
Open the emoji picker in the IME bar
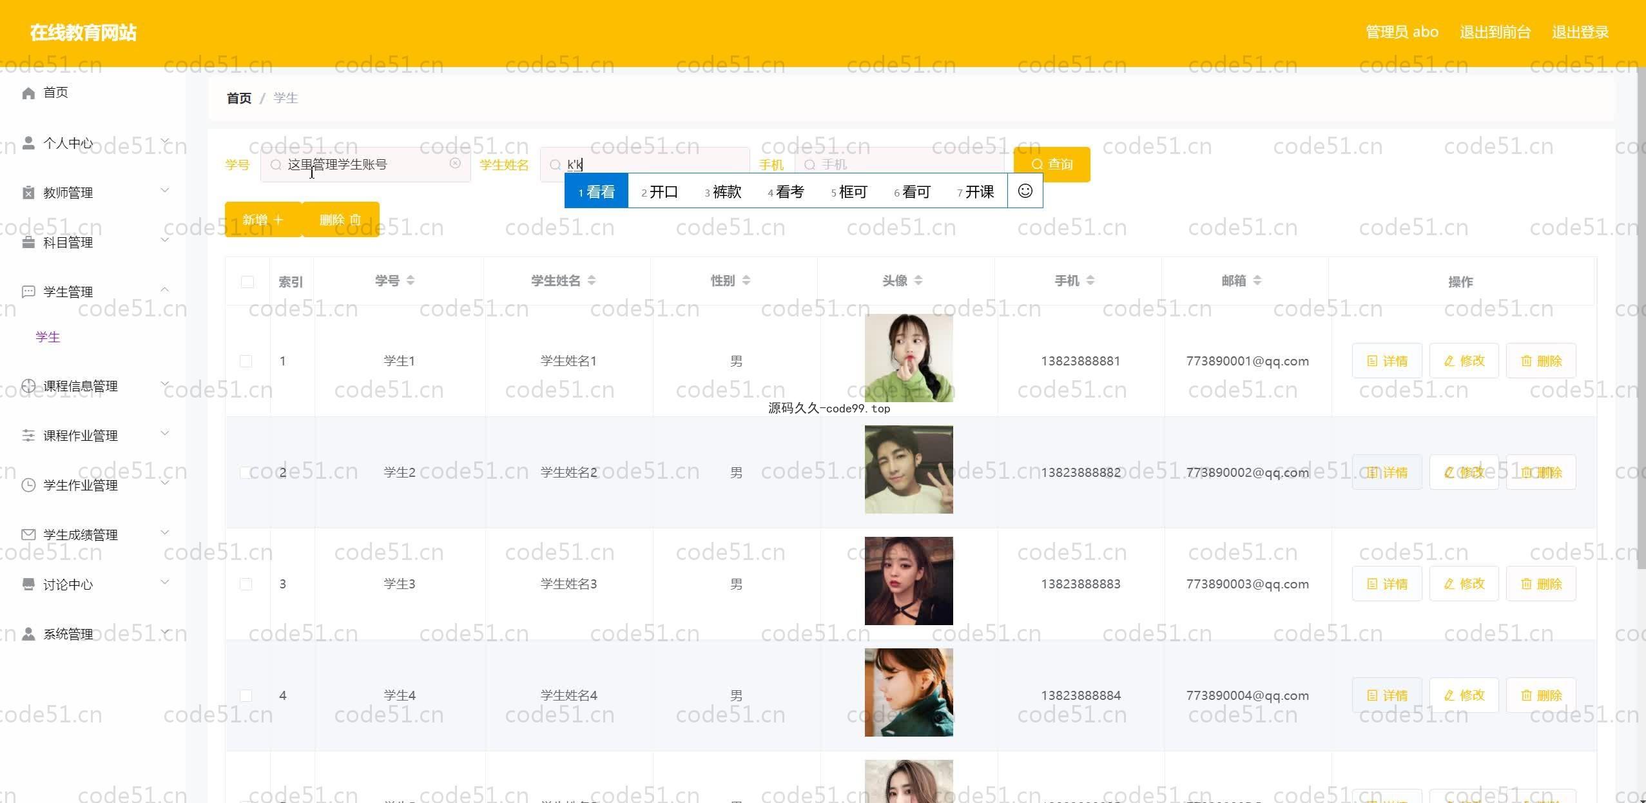pyautogui.click(x=1025, y=191)
